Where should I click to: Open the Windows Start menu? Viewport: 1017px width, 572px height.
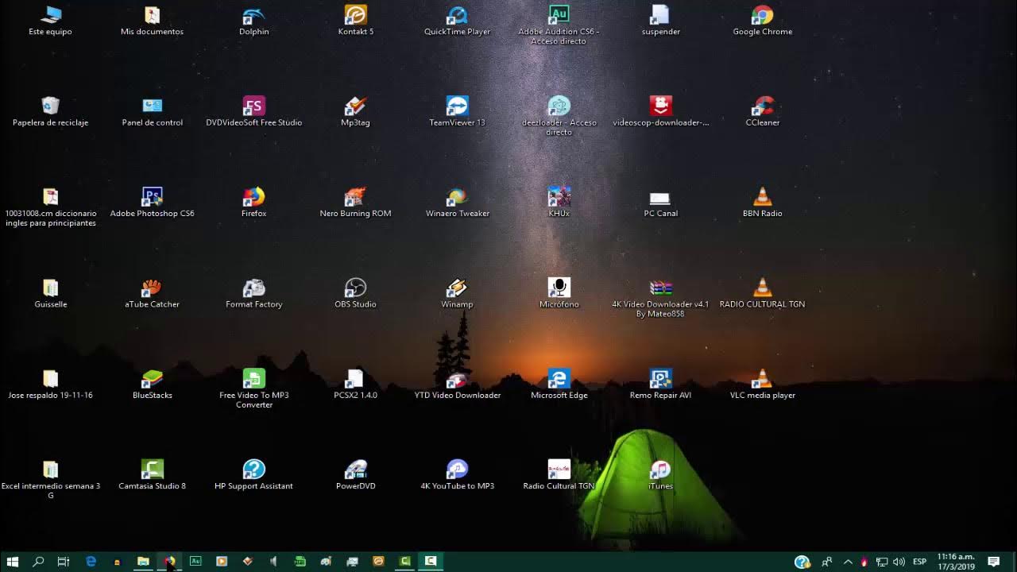pyautogui.click(x=13, y=562)
